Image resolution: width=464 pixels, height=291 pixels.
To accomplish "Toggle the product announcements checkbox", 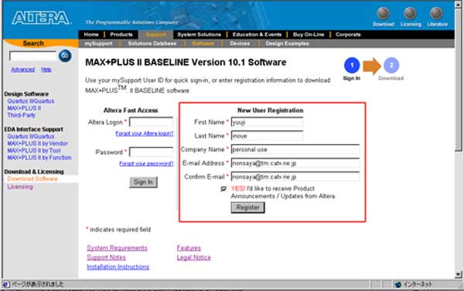I will click(223, 189).
